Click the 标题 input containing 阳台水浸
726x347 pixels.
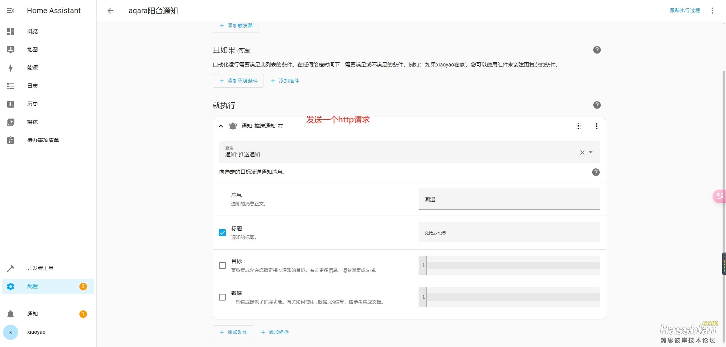click(x=509, y=233)
